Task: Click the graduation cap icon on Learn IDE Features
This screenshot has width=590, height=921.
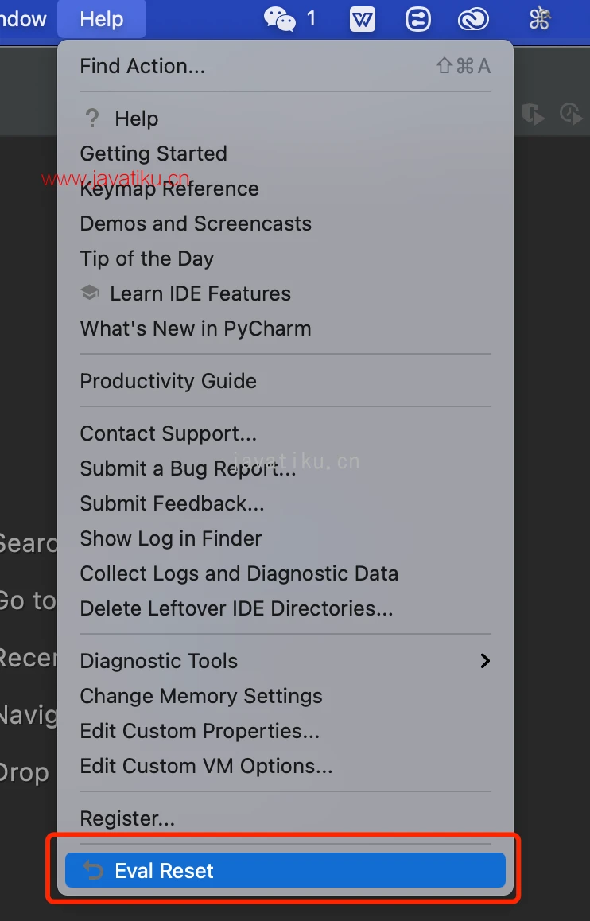Action: 90,293
